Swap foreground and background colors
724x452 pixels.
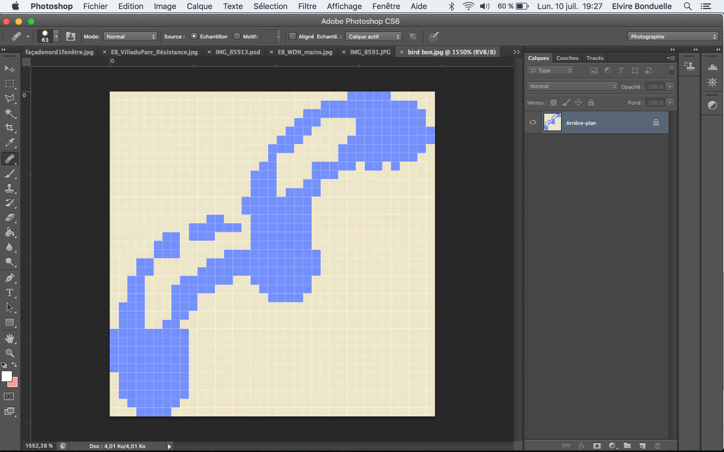[14, 365]
